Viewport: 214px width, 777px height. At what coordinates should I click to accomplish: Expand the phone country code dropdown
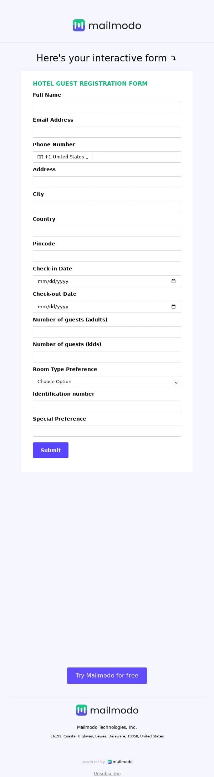coord(63,157)
